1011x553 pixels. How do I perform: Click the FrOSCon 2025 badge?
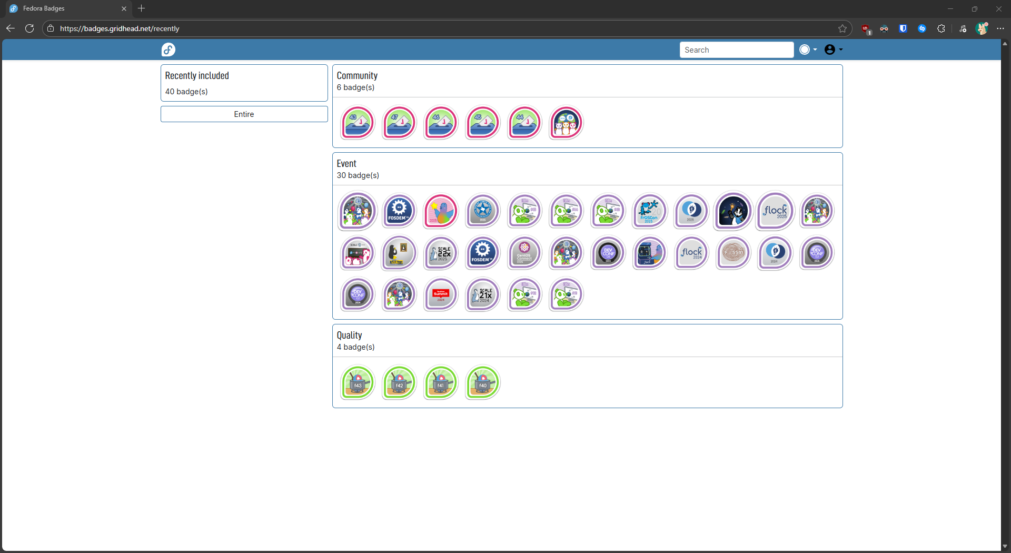click(x=649, y=211)
